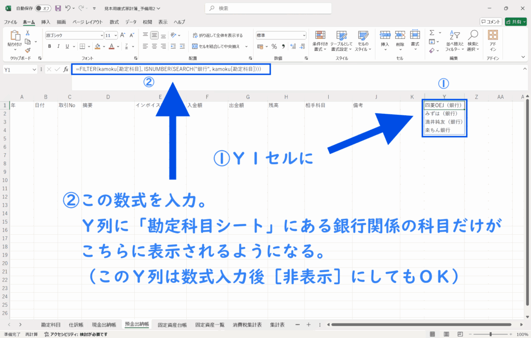The height and width of the screenshot is (338, 531).
Task: Open the File (ファイル) menu
Action: point(10,22)
